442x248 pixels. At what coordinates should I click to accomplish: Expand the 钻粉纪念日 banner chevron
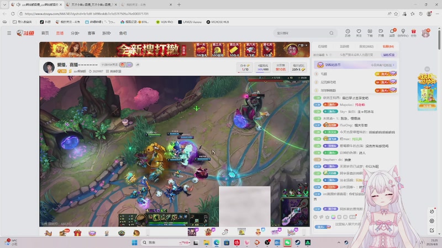tap(393, 65)
